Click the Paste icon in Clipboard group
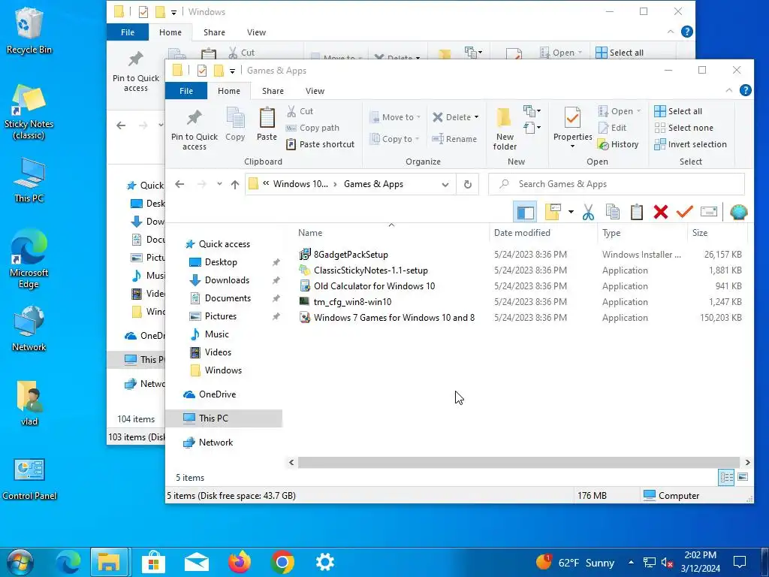Screen dimensions: 769x577 267,125
